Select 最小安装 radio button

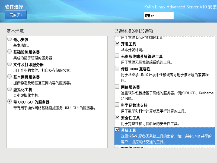9,39
